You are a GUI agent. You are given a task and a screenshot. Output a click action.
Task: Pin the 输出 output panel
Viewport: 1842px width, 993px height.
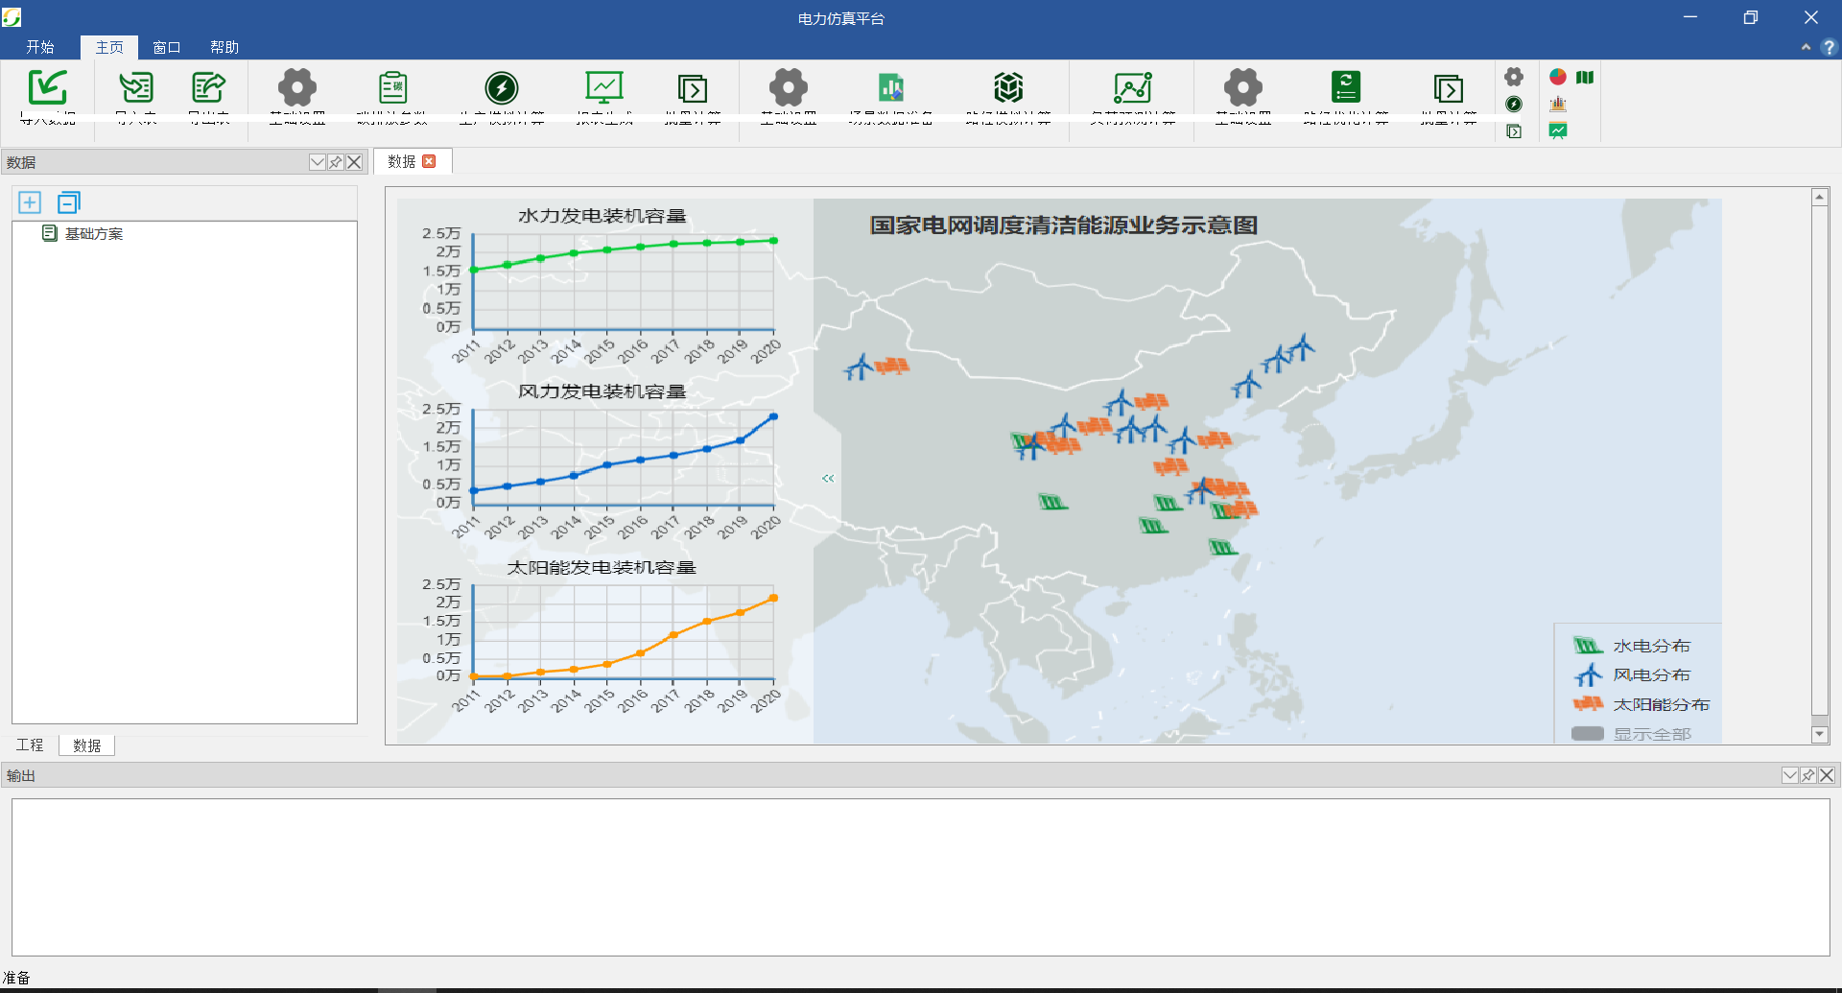(1808, 775)
